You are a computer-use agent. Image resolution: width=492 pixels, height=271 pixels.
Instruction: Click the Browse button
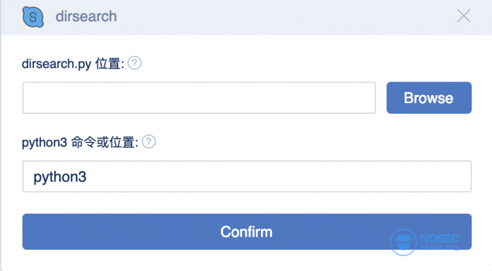click(429, 98)
